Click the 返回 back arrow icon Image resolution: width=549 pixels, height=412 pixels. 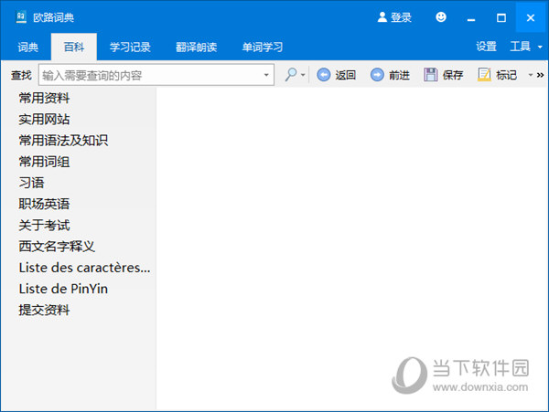click(x=324, y=75)
